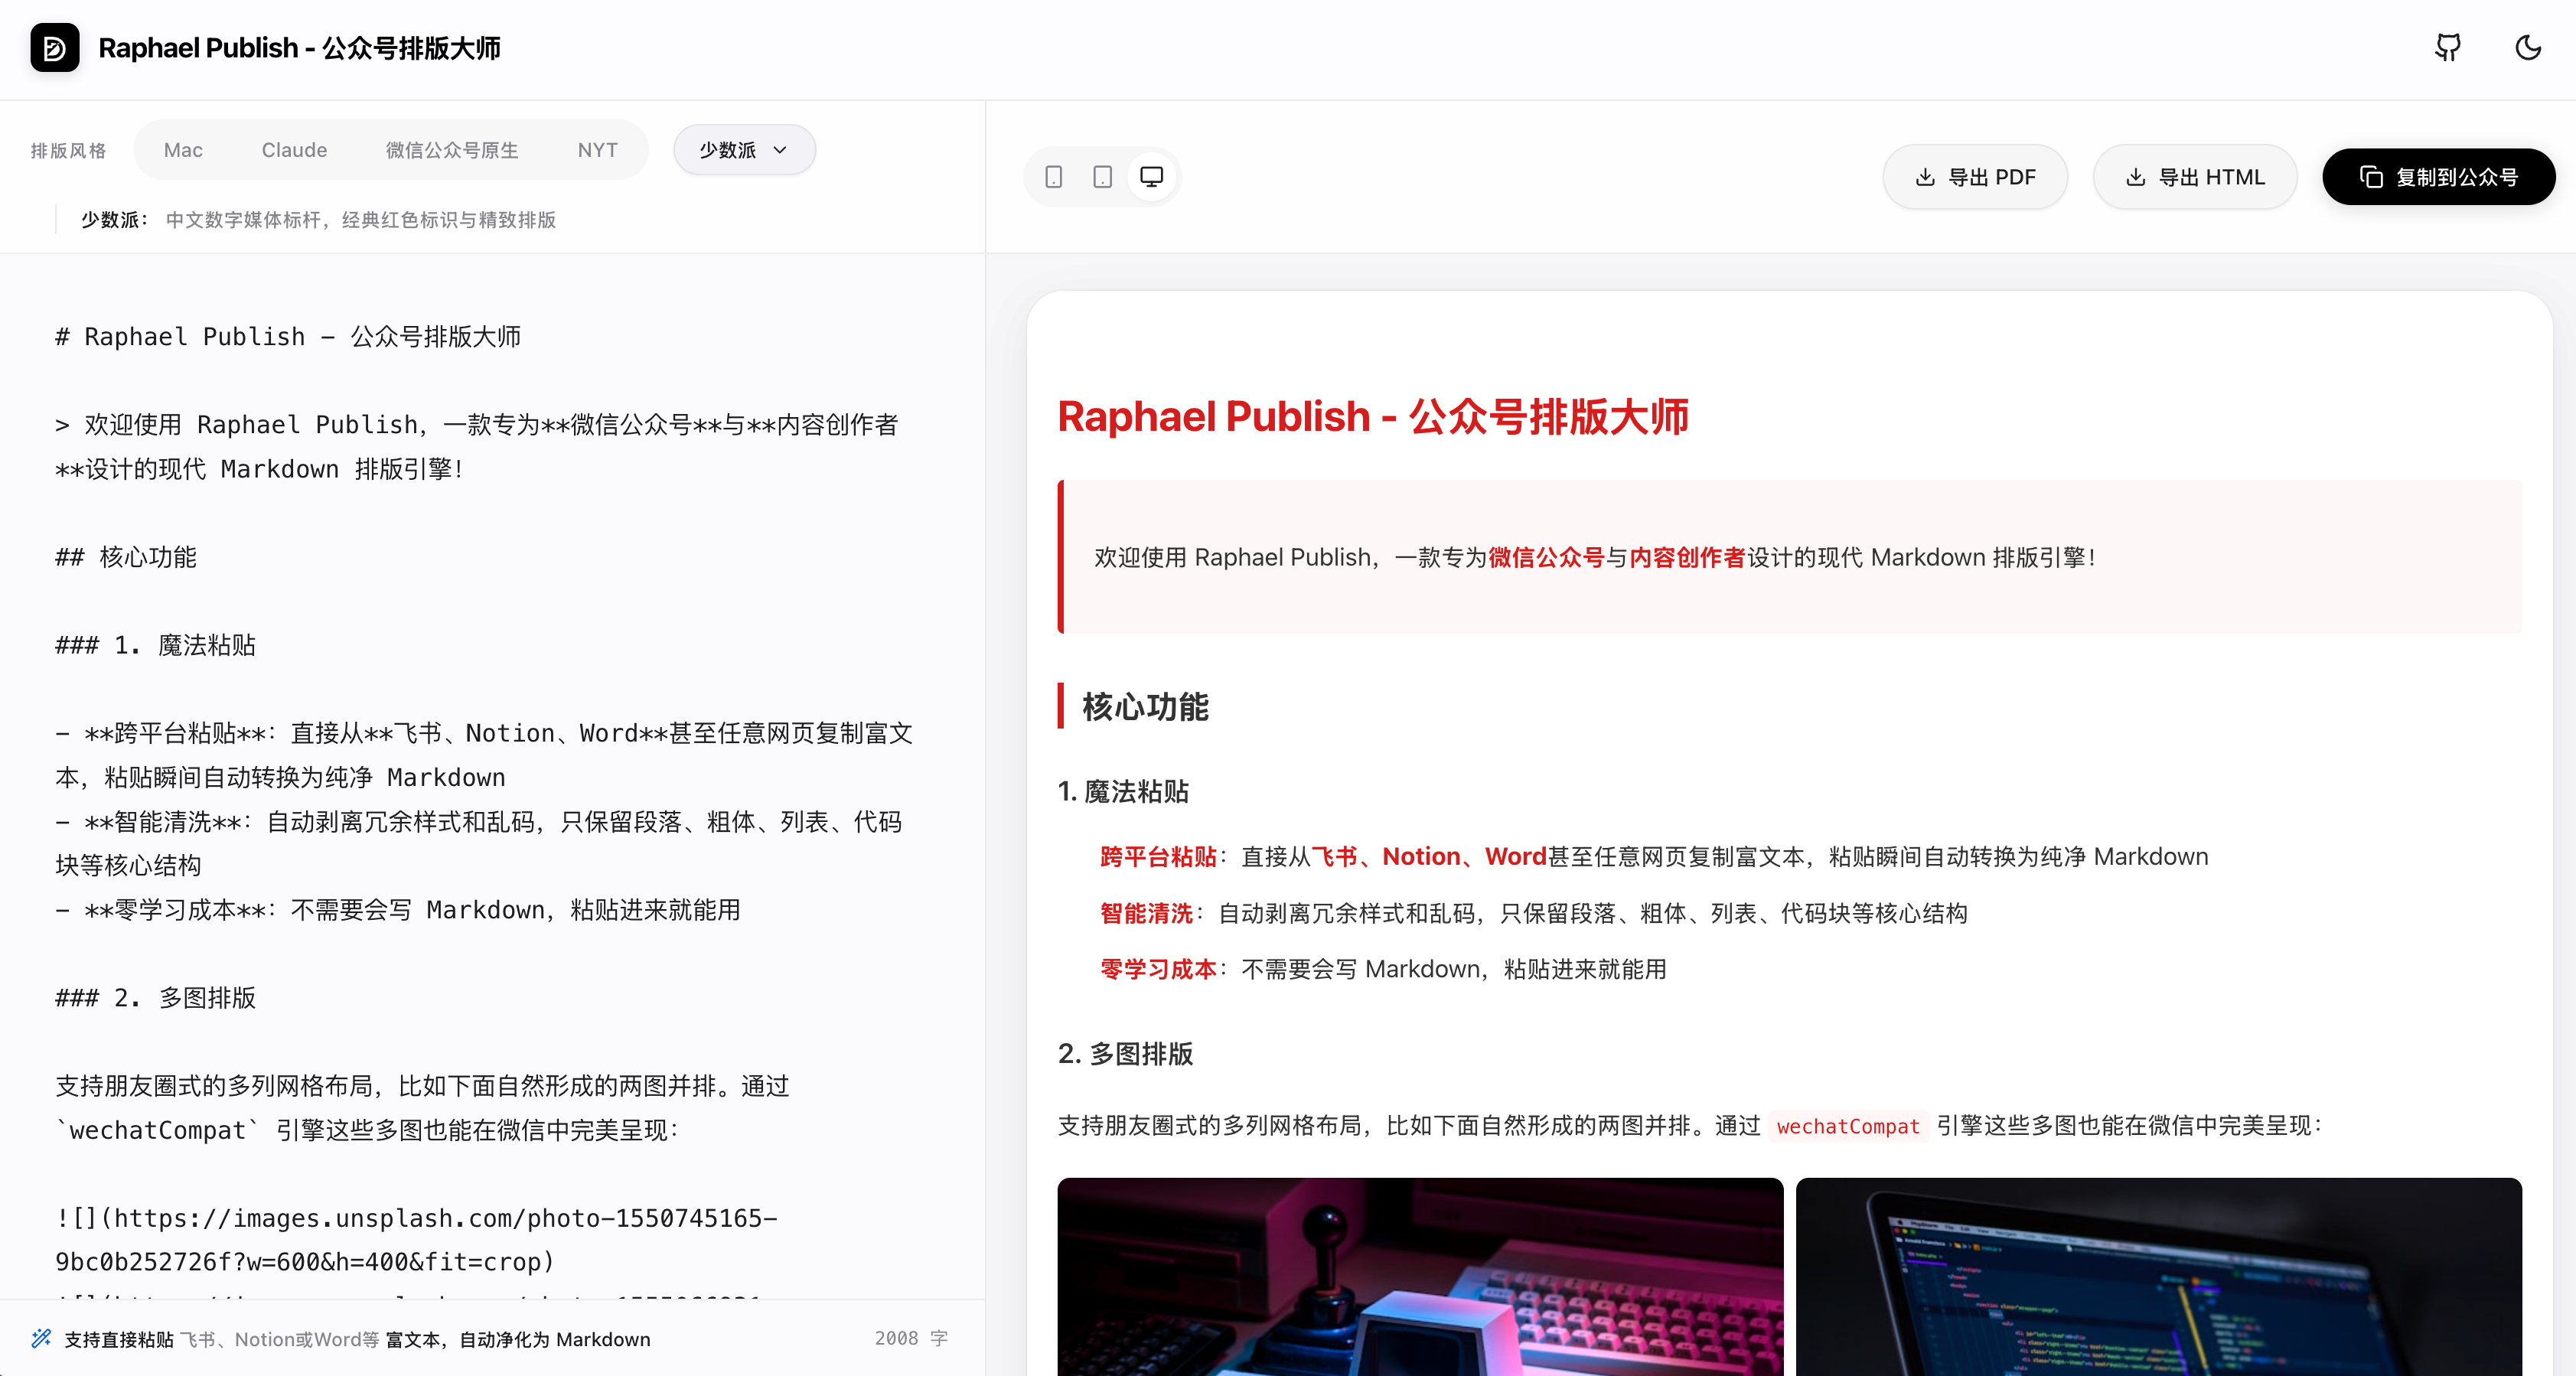This screenshot has height=1376, width=2576.
Task: Click the Raphael Publish app logo
Action: (x=55, y=47)
